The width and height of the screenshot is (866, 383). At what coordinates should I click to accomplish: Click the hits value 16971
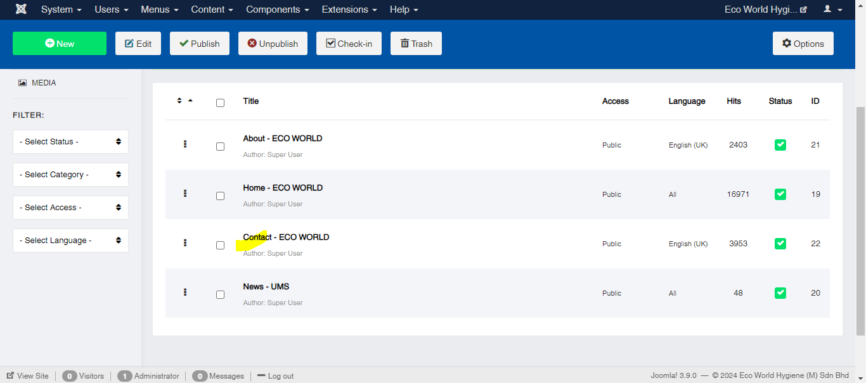point(738,194)
